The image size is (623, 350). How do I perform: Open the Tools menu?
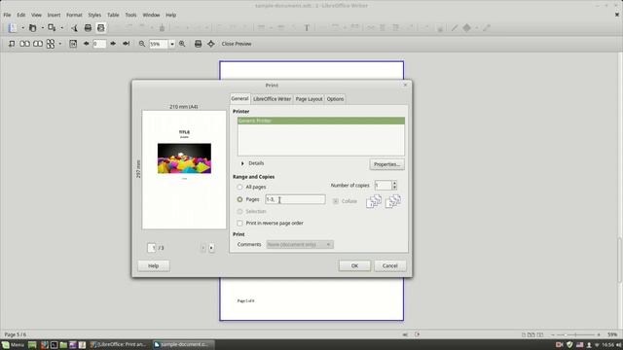[130, 15]
